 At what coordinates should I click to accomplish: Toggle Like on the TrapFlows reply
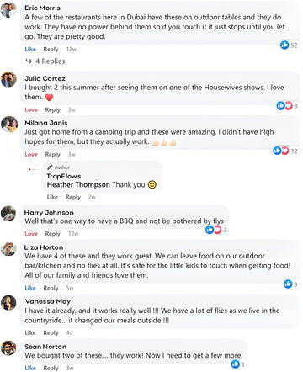click(52, 197)
